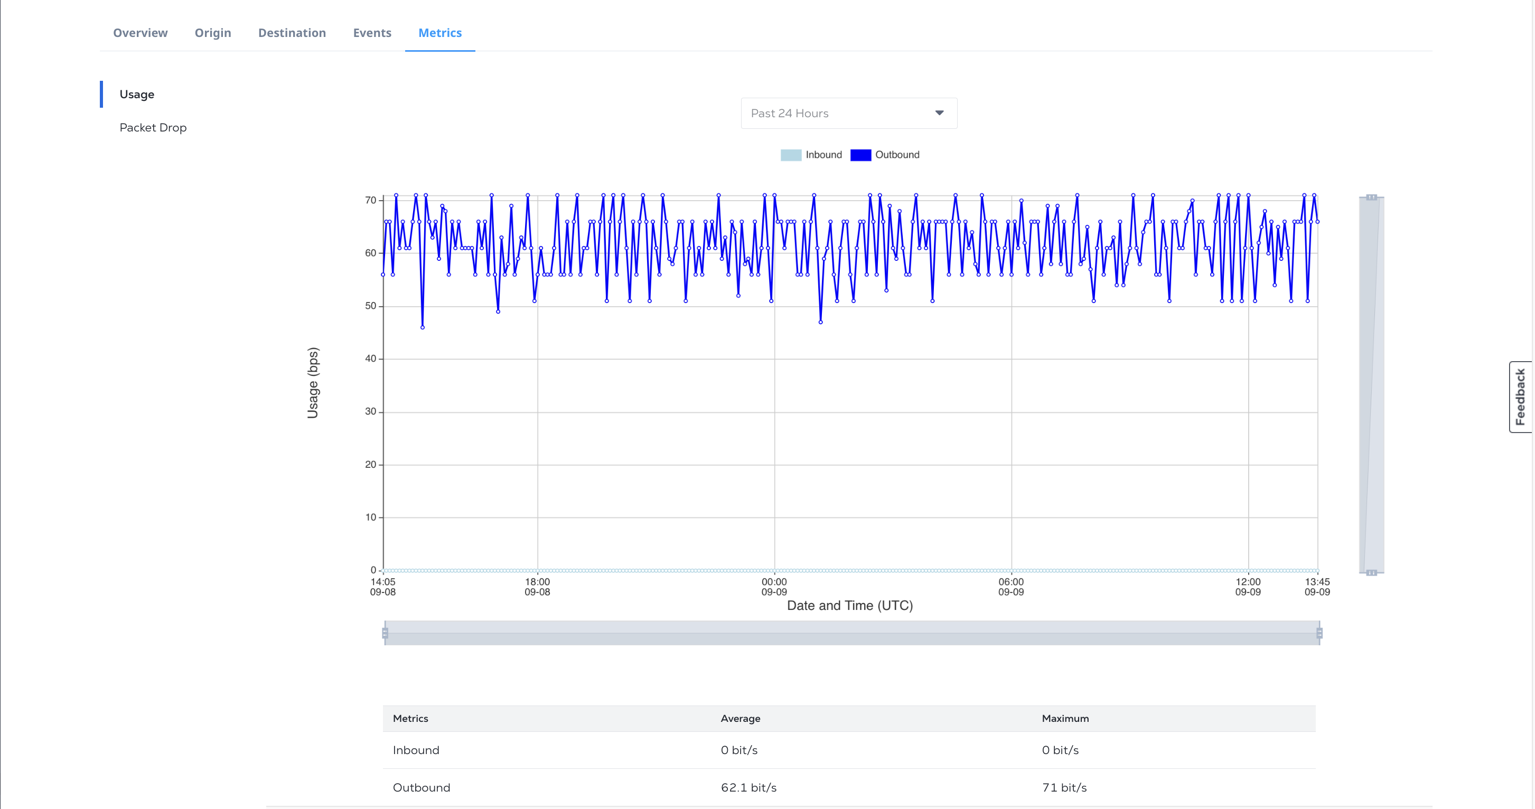Click the Metrics tab

click(440, 33)
